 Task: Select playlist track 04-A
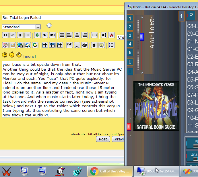(x=192, y=72)
